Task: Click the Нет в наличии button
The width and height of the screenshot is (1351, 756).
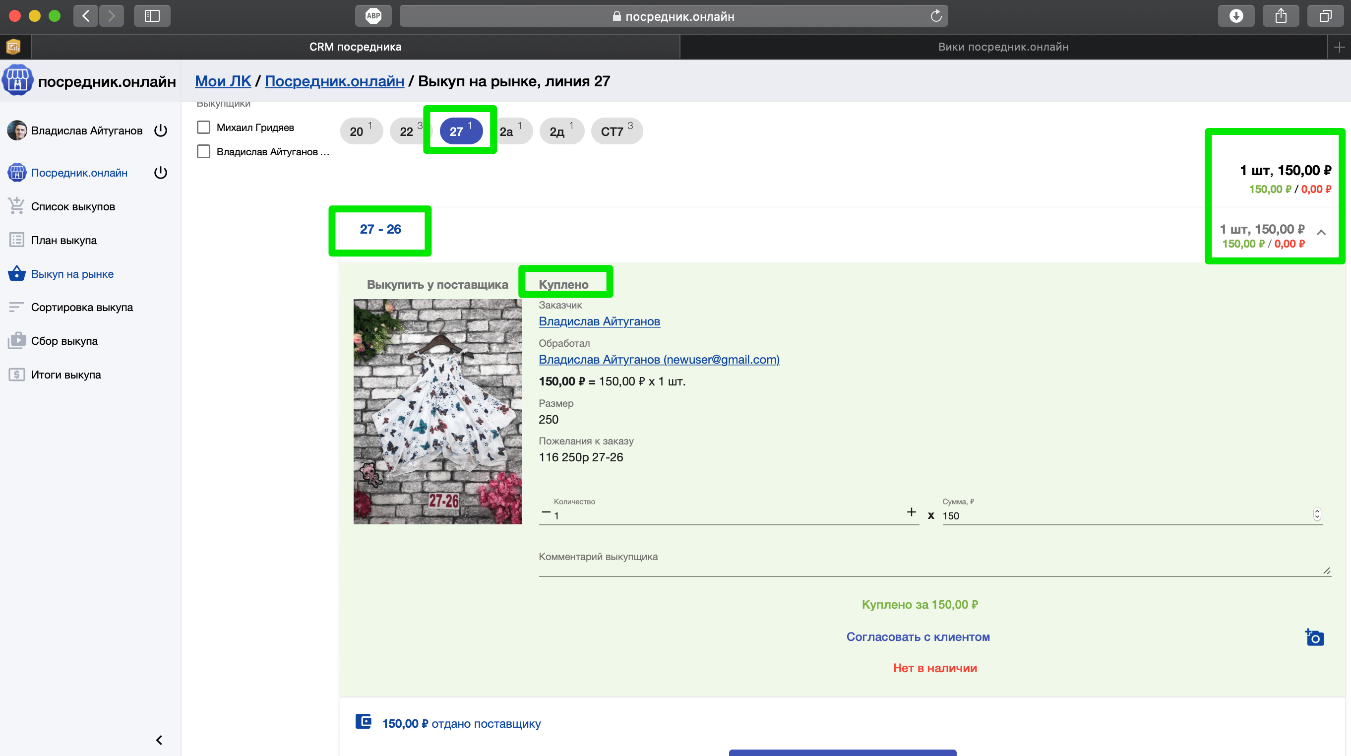Action: pyautogui.click(x=934, y=668)
